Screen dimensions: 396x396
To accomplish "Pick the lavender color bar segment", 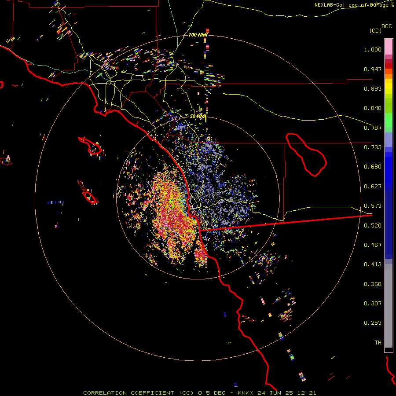I will pyautogui.click(x=389, y=140).
